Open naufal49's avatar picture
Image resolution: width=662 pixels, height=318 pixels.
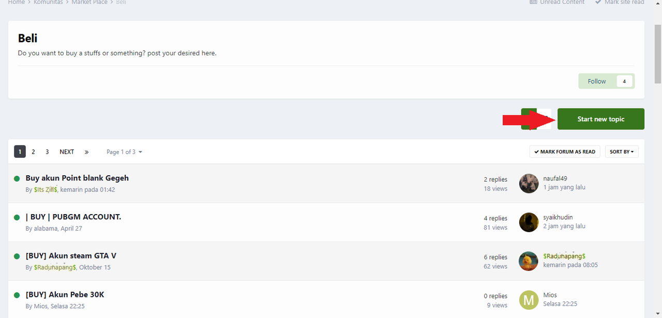coord(529,183)
